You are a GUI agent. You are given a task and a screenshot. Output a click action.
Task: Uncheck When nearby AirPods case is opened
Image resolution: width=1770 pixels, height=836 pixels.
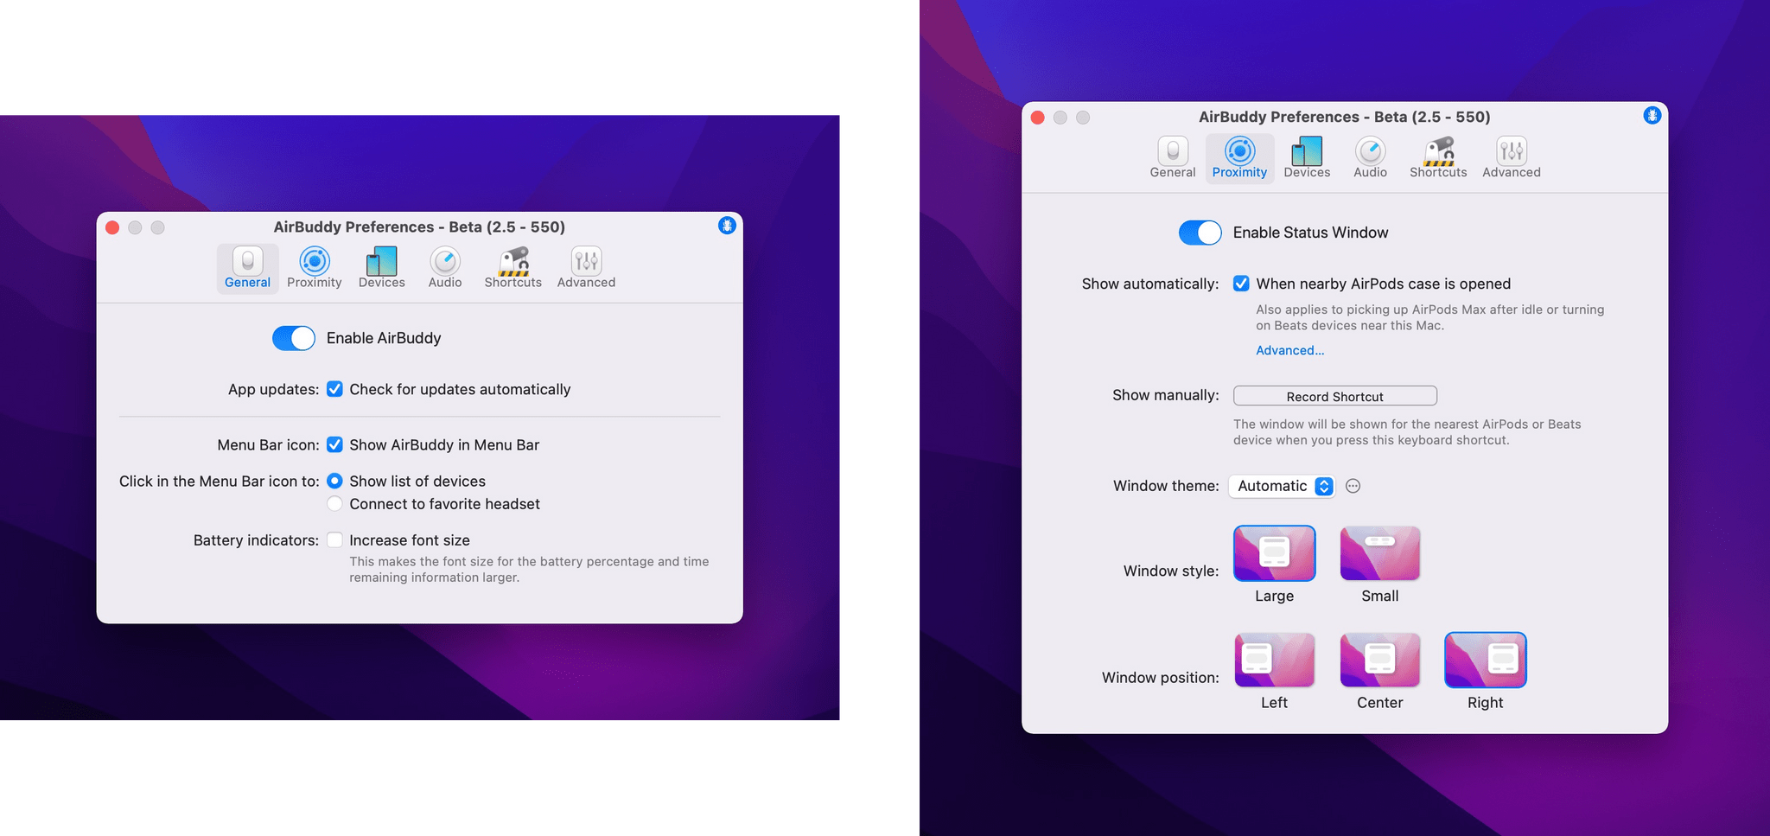[x=1241, y=284]
